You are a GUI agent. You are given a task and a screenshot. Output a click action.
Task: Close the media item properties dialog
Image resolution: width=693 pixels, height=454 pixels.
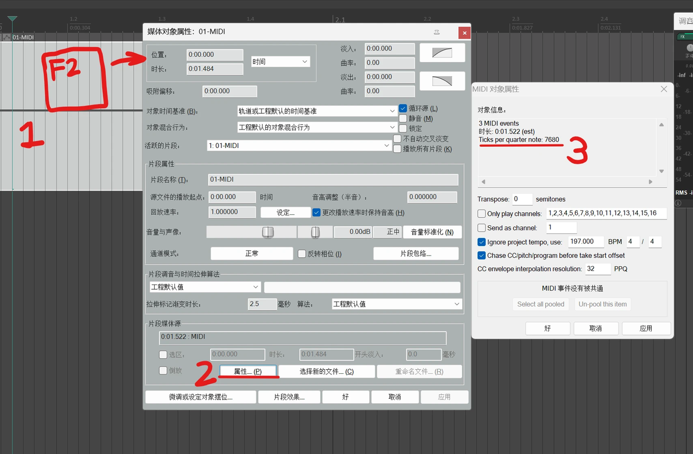pyautogui.click(x=464, y=33)
